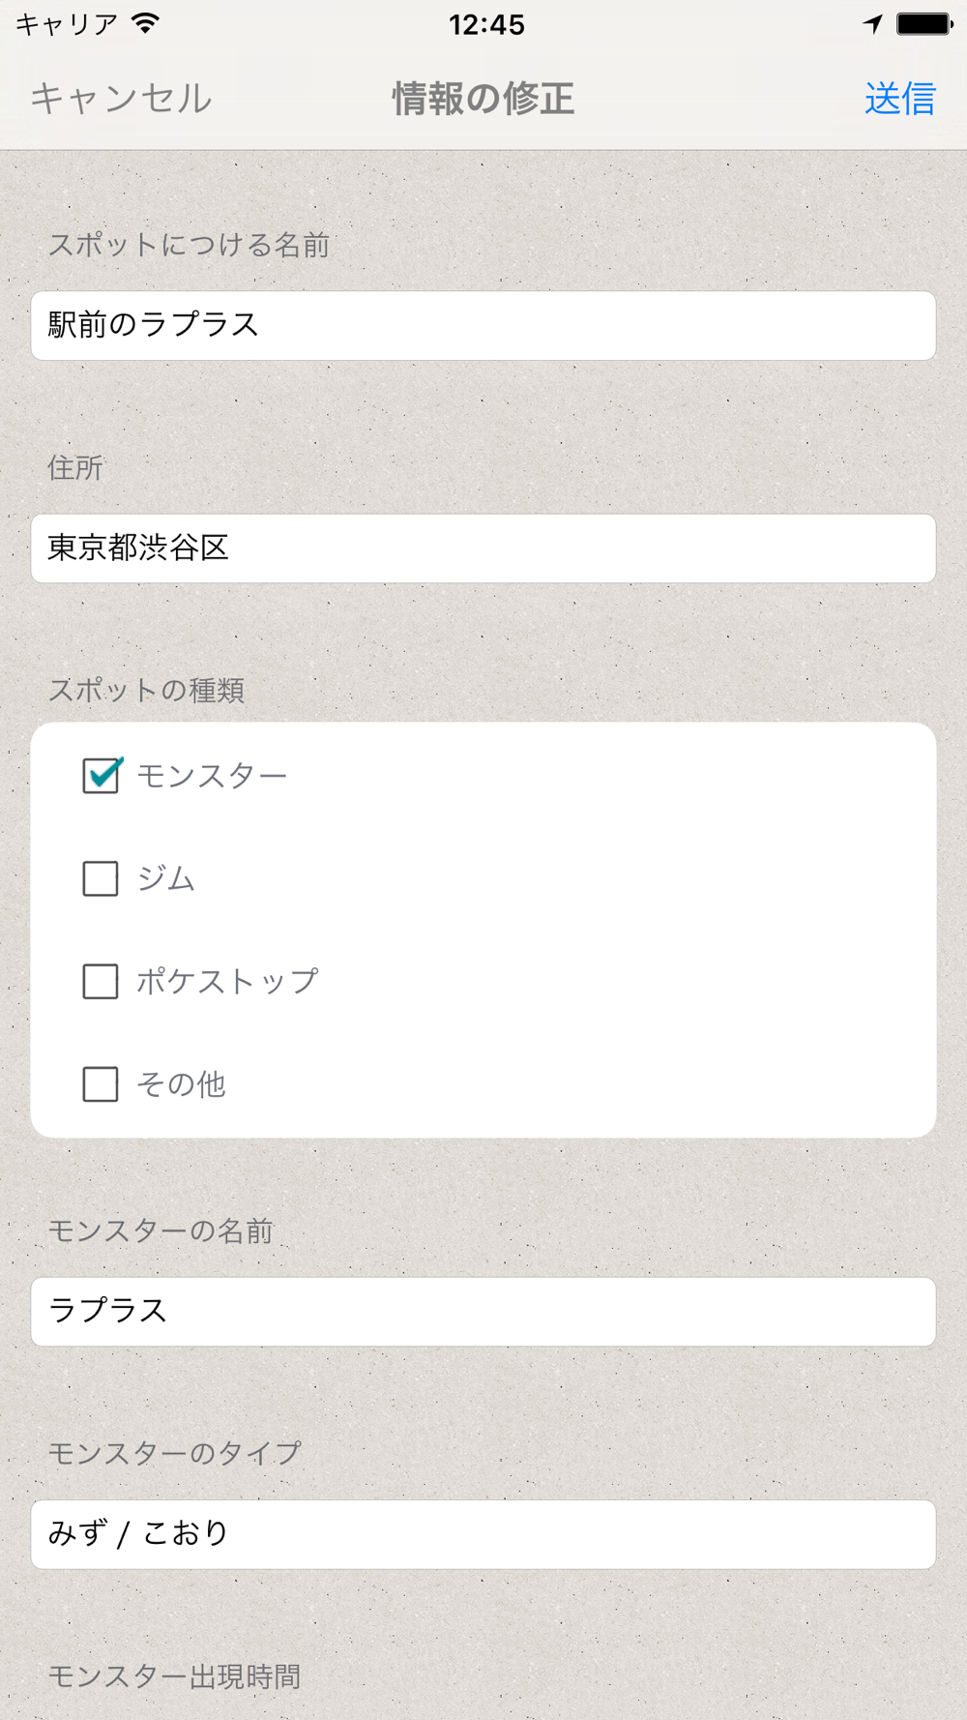Select the monster name field ラプラス
Screen dimensions: 967x1720
point(483,1312)
